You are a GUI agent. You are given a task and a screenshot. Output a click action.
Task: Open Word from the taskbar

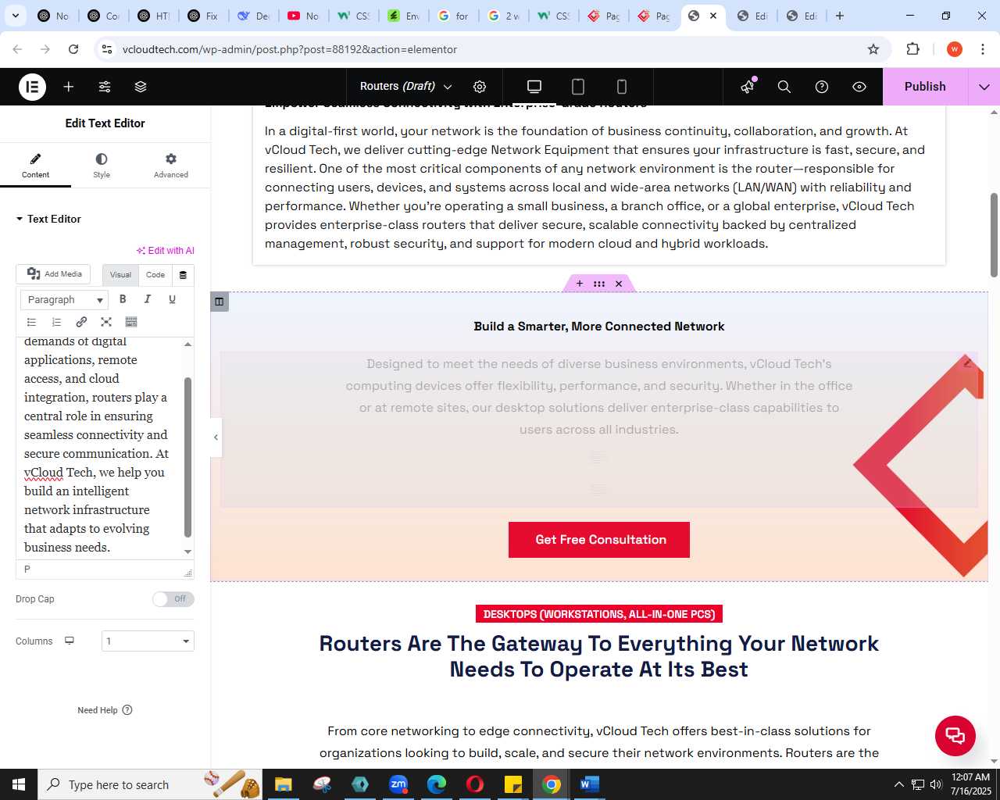pyautogui.click(x=590, y=784)
